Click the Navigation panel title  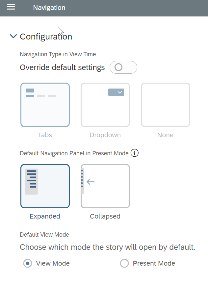[49, 8]
